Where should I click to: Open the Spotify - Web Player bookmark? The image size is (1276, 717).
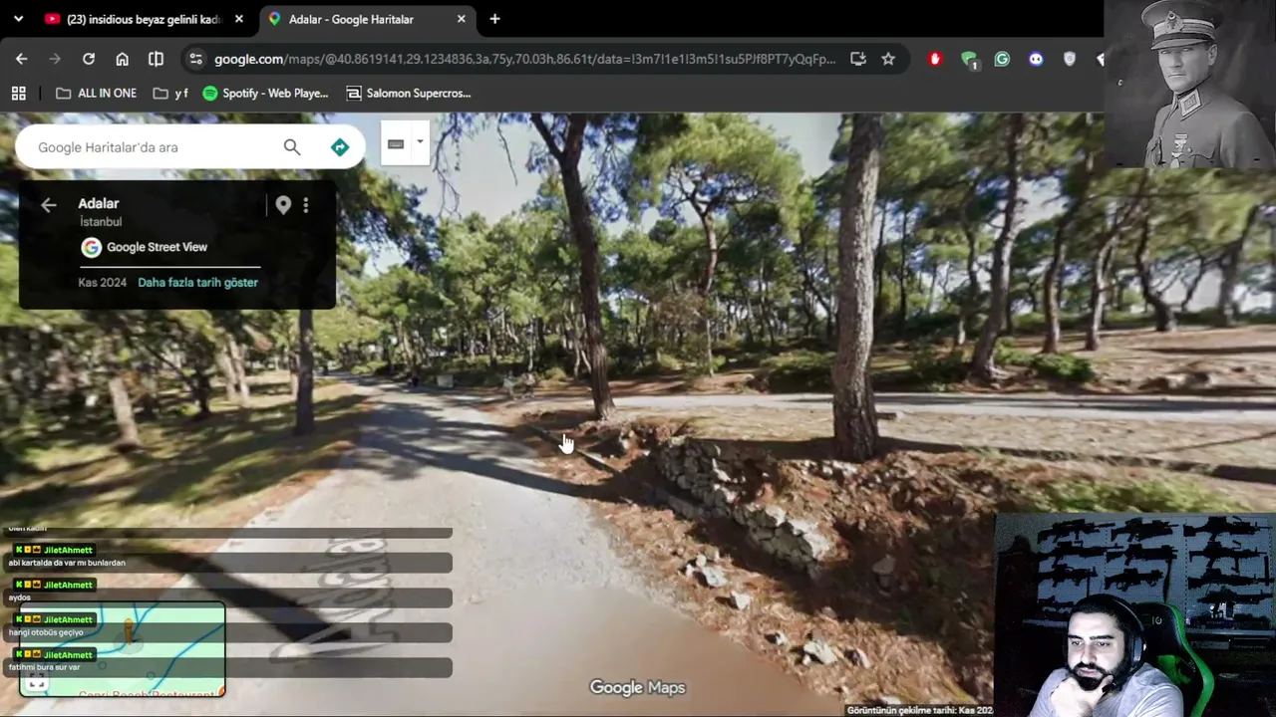[265, 93]
